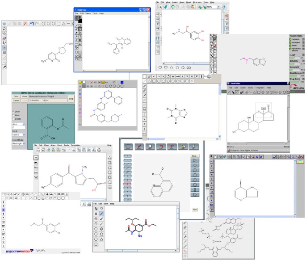
Task: Click the Undo button in JUME
Action: 25,96
